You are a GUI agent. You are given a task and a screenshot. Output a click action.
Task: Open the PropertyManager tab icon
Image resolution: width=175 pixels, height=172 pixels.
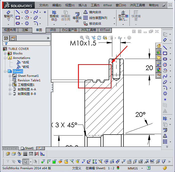(x=13, y=38)
